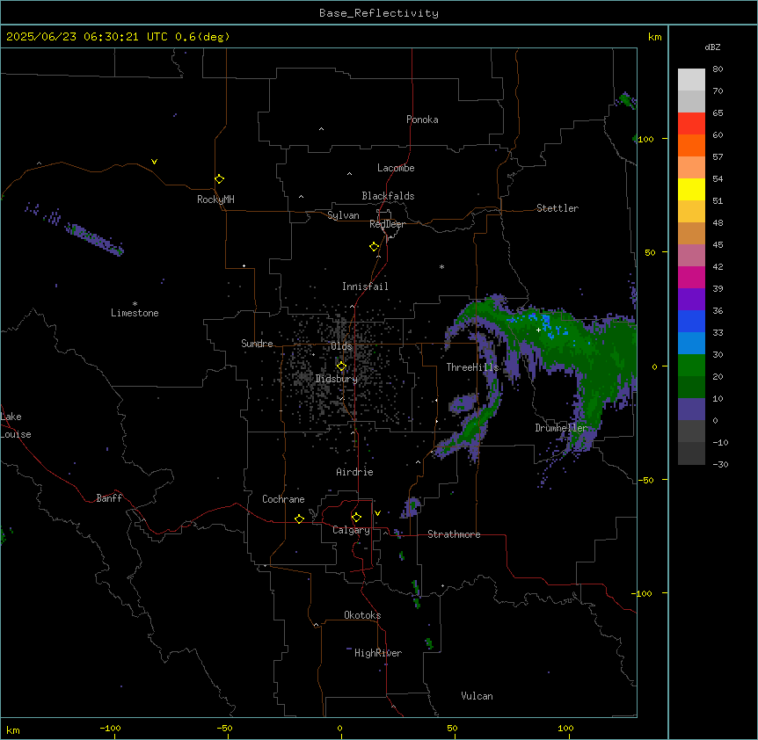Click the ThreeHills town label
The image size is (758, 740).
click(472, 367)
